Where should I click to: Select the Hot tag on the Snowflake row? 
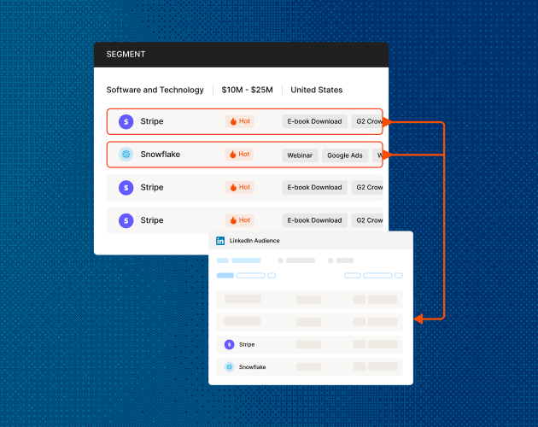(x=239, y=155)
